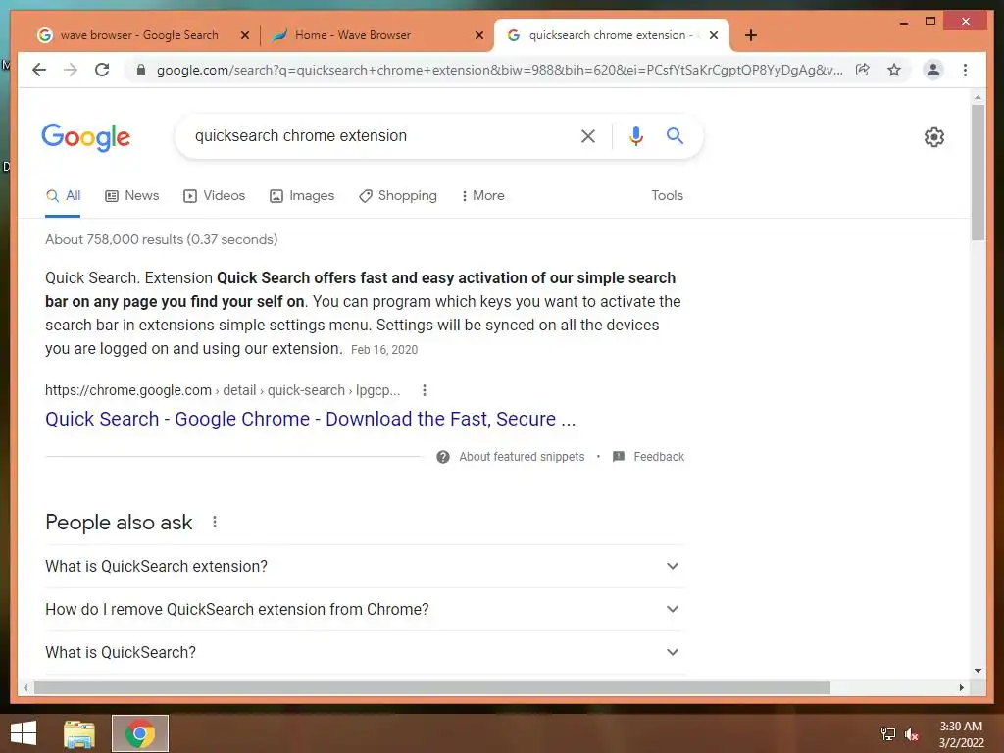This screenshot has width=1004, height=753.
Task: Open the More search categories menu
Action: point(482,196)
